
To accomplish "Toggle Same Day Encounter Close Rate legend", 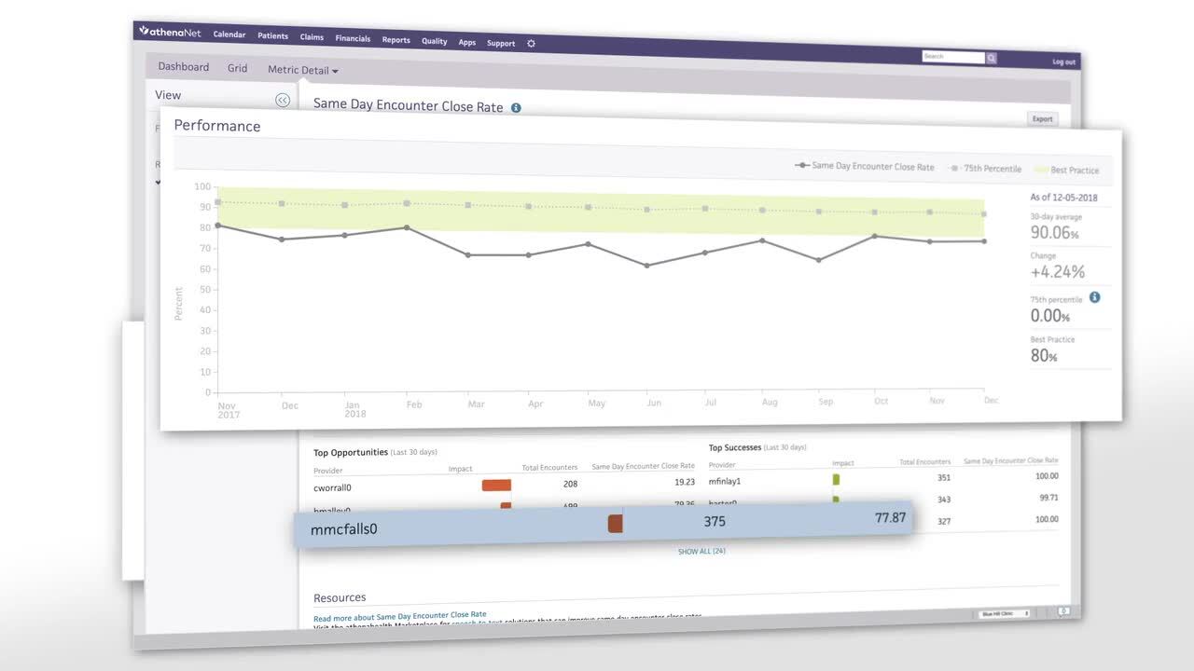I will click(x=865, y=167).
